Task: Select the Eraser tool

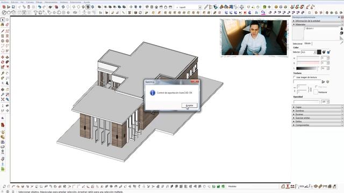Action: [x=7, y=25]
